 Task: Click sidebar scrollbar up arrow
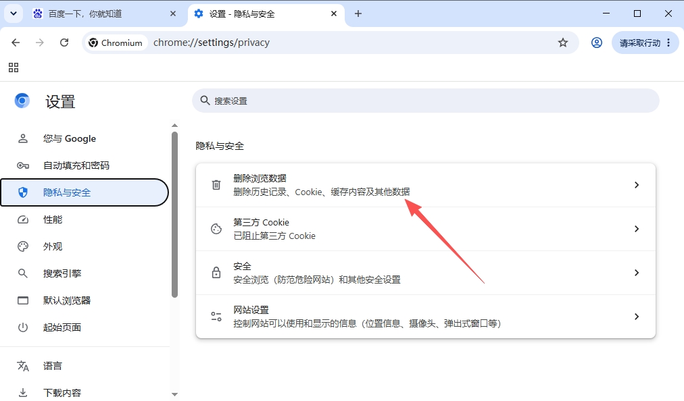(174, 126)
